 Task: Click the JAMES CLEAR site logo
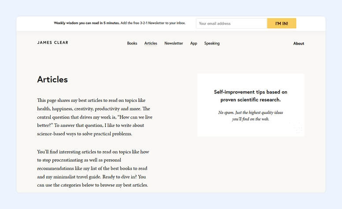(52, 42)
